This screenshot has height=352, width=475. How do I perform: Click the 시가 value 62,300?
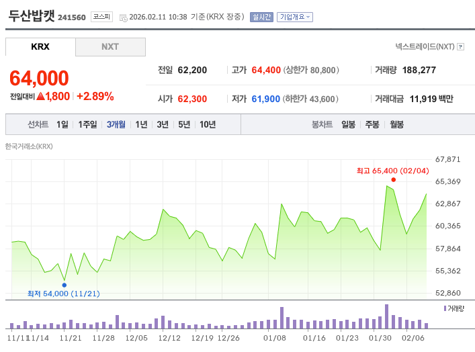tap(192, 99)
